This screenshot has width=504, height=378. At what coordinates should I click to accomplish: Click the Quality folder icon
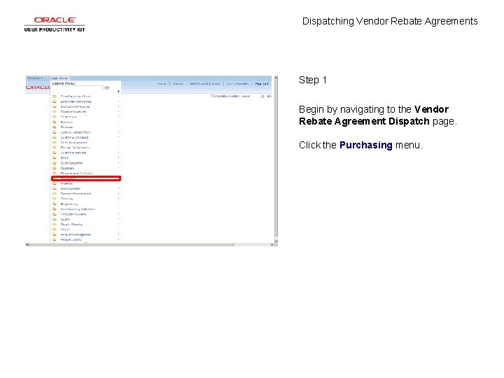tap(55, 219)
